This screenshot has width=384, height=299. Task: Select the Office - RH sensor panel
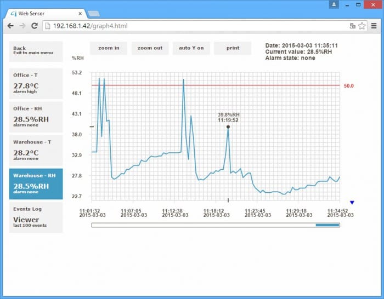[x=36, y=117]
